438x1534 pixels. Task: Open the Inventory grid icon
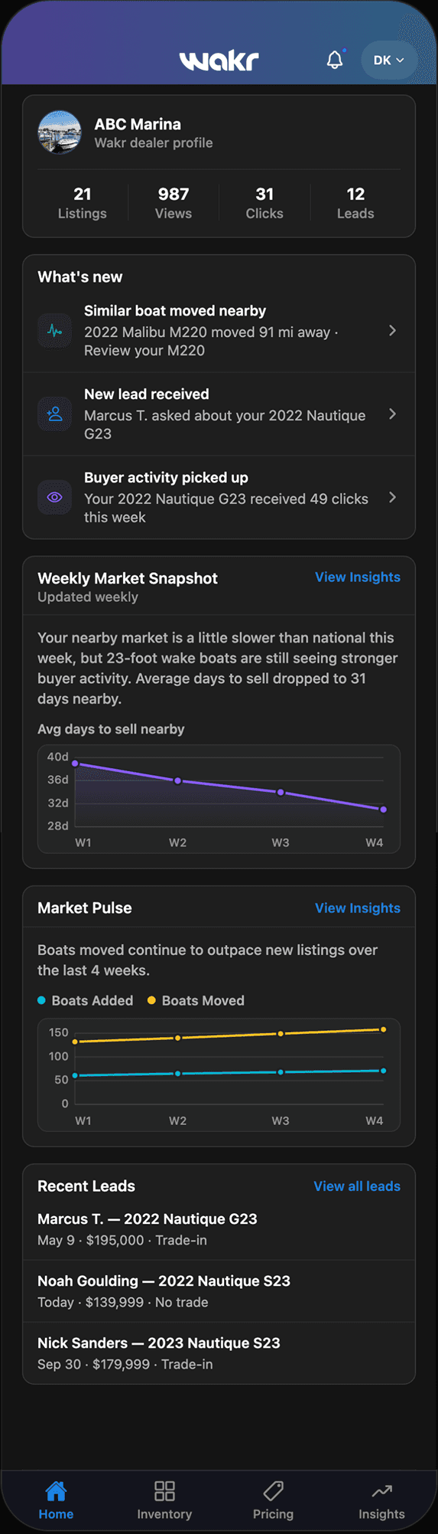coord(164,1490)
